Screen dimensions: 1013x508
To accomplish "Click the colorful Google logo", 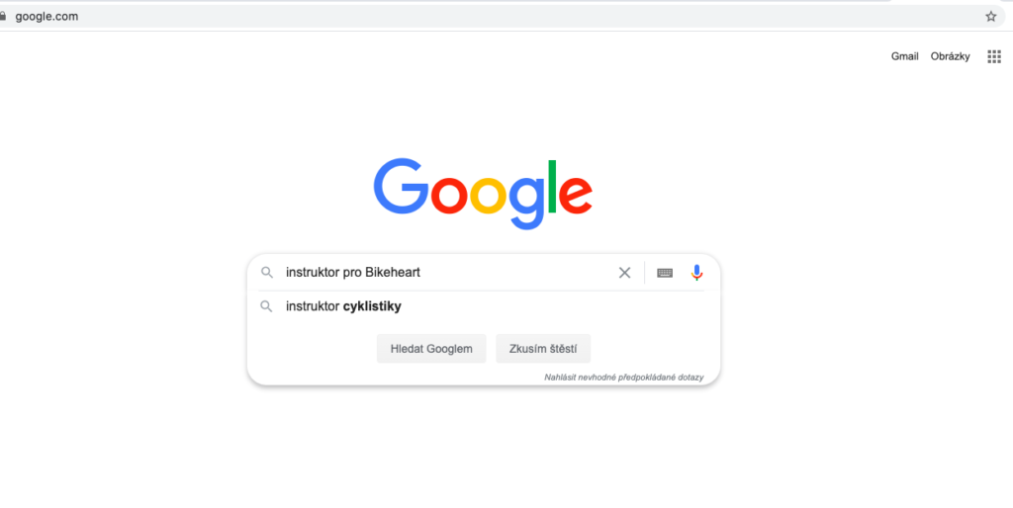I will [x=483, y=193].
